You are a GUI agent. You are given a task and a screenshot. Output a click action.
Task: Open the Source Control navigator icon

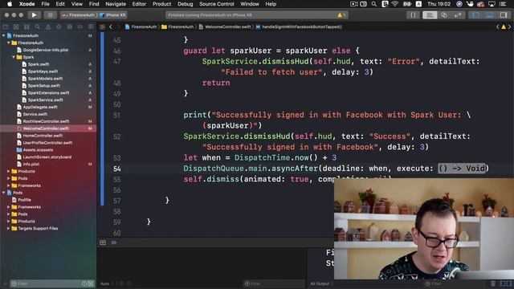(x=16, y=26)
